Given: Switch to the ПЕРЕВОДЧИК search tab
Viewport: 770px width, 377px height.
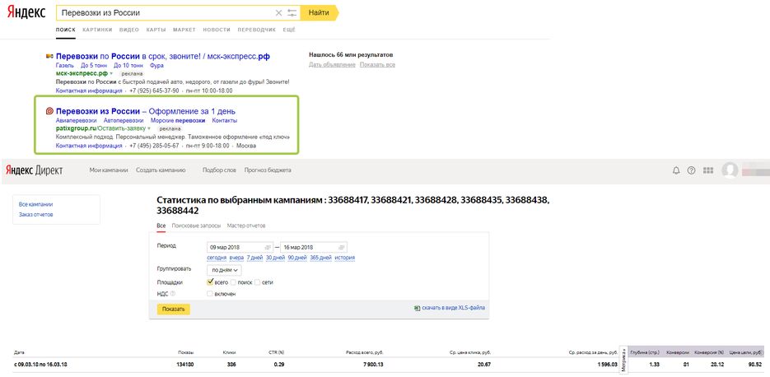Looking at the screenshot, I should [257, 30].
